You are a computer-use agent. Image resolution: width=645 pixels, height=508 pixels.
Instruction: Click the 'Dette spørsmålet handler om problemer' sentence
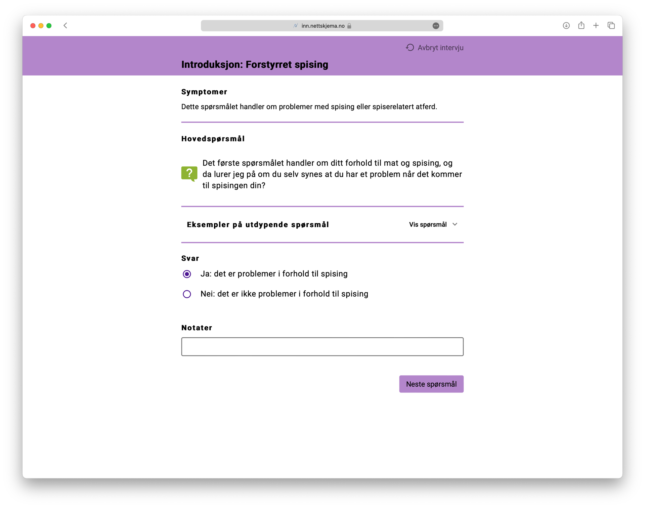(309, 107)
